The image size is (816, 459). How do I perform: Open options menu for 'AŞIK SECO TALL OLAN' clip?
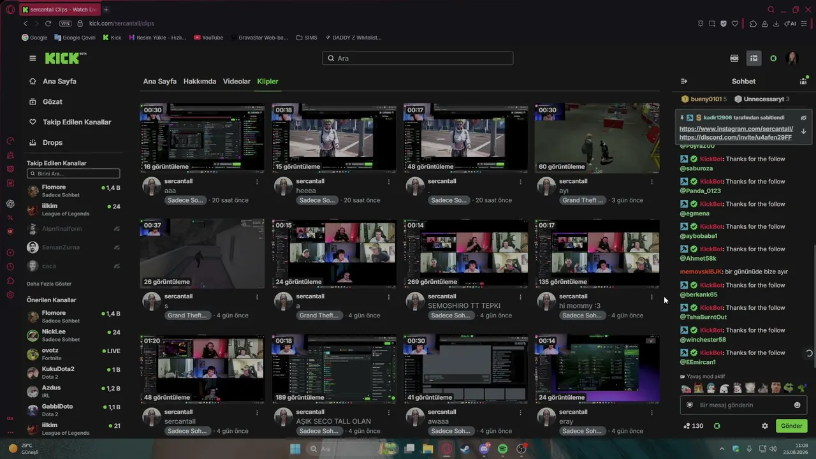point(389,412)
